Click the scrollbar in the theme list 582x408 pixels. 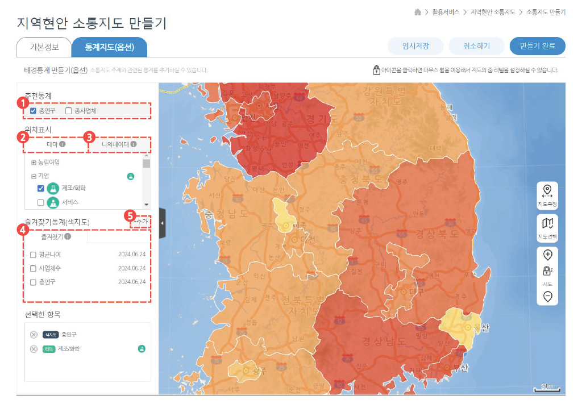point(145,163)
